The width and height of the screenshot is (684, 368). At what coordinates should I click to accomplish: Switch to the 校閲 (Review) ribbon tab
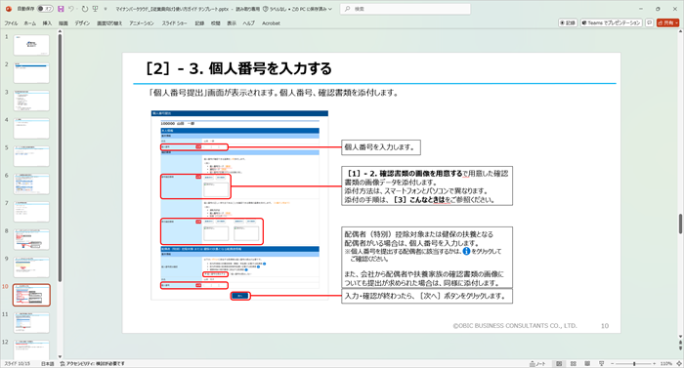(216, 23)
